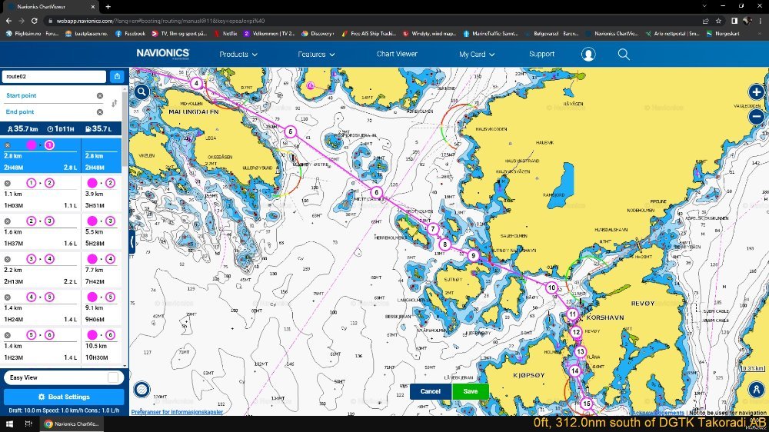Open the Features dropdown menu
The image size is (769, 432).
pyautogui.click(x=316, y=55)
